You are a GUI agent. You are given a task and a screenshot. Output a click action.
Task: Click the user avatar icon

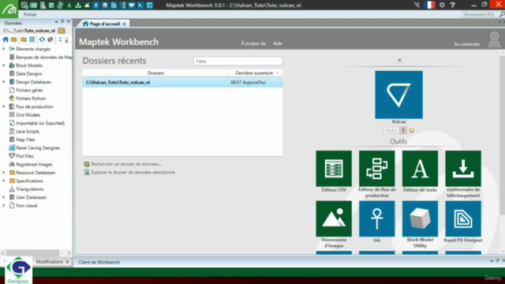click(x=495, y=40)
